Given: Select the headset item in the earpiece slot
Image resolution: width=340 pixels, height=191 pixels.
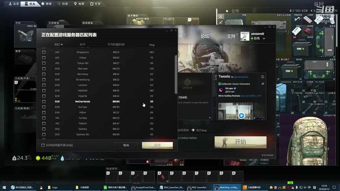Looking at the screenshot, I should click(25, 36).
